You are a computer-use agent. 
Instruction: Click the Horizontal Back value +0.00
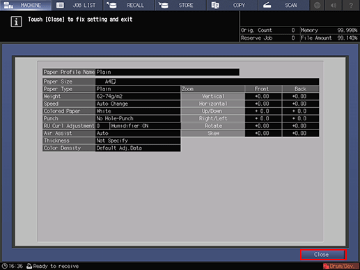(301, 104)
